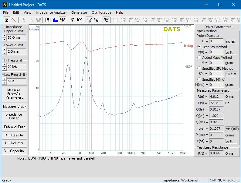Viewport: 241px width, 183px height.
Task: Click the 1W/1m unit button beside SPL
Action: coord(231,74)
